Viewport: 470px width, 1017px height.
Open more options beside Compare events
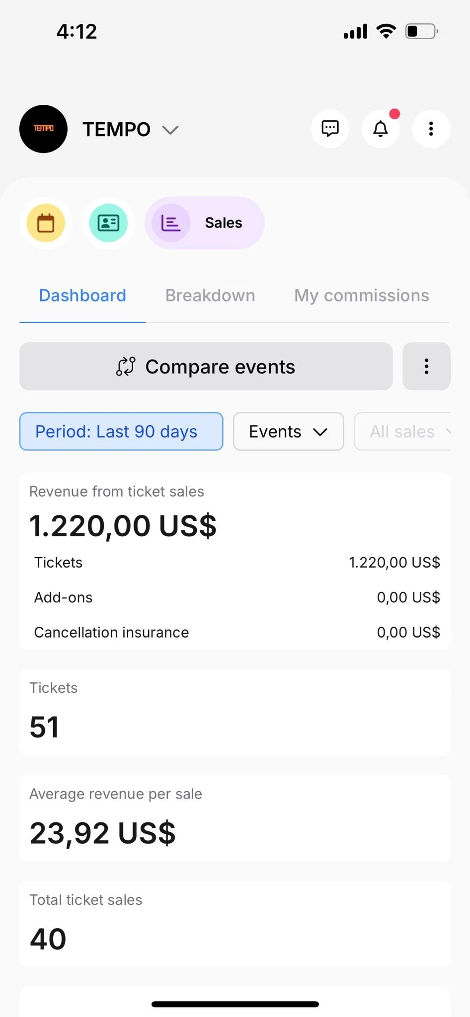(x=426, y=366)
